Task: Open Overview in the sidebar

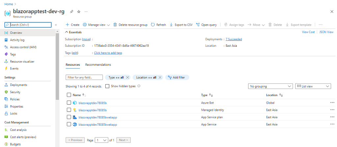Action: [x=28, y=33]
